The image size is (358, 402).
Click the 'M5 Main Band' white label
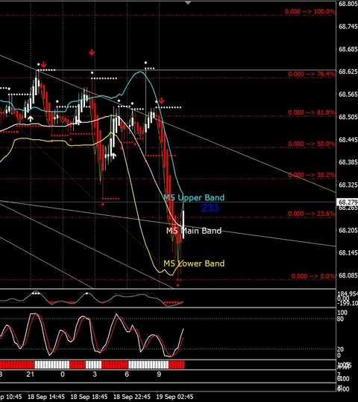tap(194, 231)
